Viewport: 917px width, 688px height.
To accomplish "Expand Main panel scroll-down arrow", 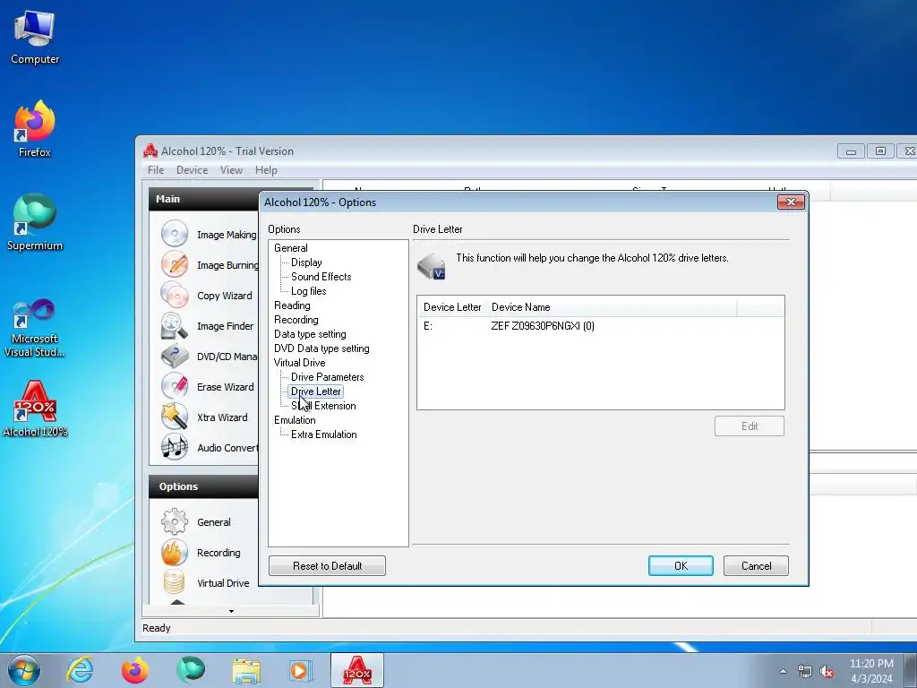I will point(231,611).
